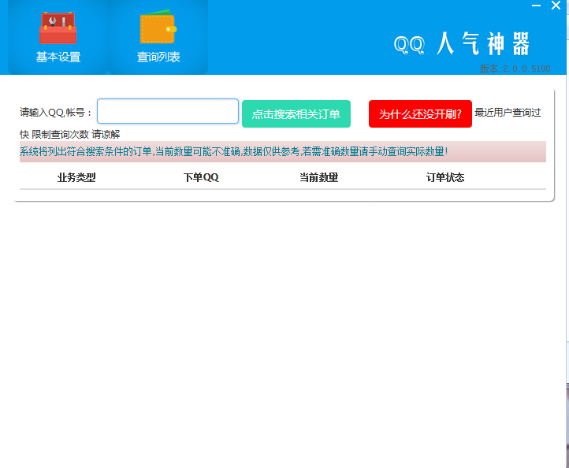Click 点击搜索相关订单 button
Image resolution: width=569 pixels, height=468 pixels.
click(296, 114)
